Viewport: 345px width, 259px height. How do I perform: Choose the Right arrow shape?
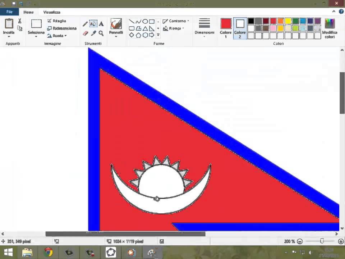point(152,35)
